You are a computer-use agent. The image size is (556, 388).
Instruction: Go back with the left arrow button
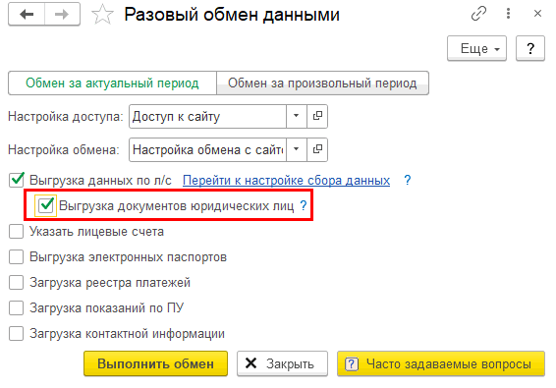point(27,15)
